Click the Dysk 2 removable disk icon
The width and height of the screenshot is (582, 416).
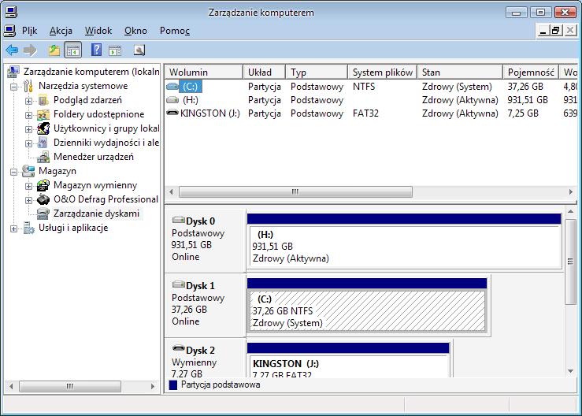(179, 349)
